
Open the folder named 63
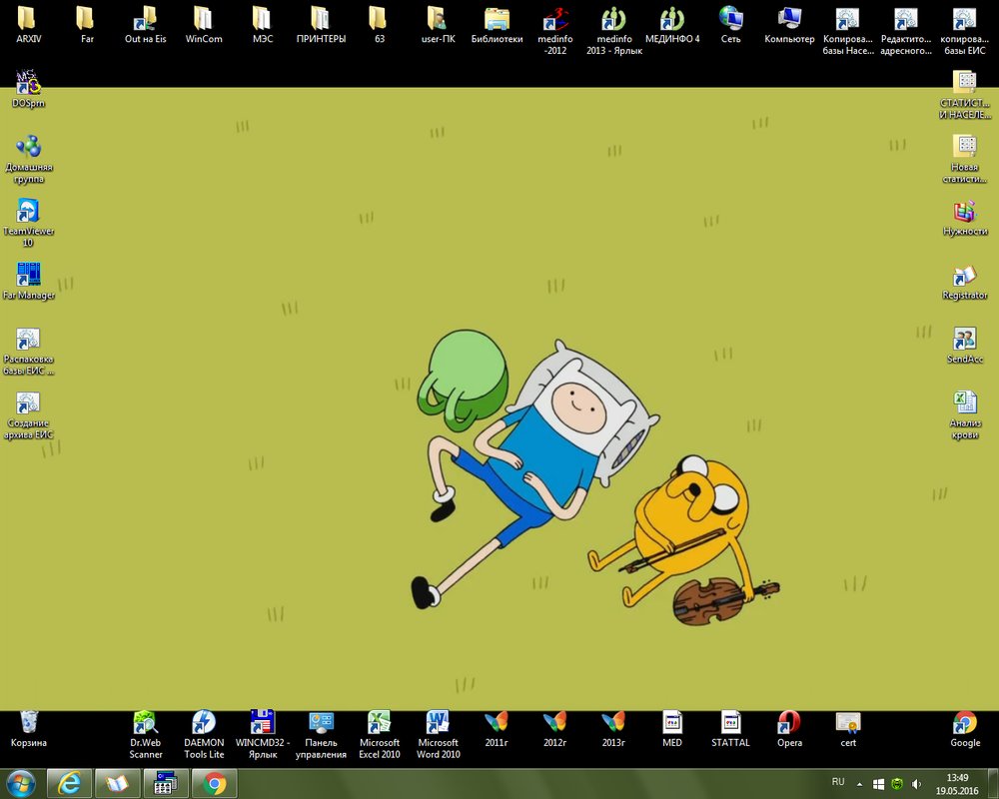[380, 26]
